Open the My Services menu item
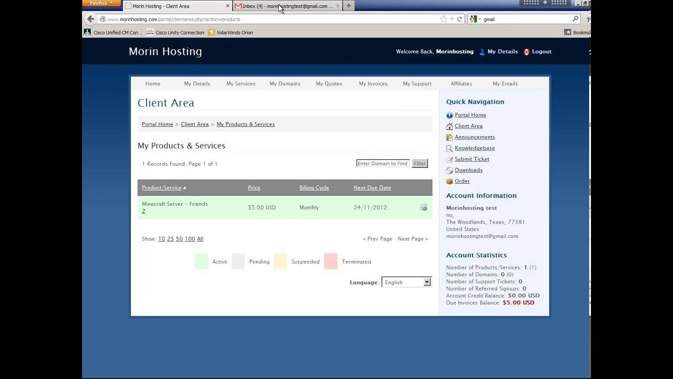This screenshot has width=673, height=379. click(241, 84)
